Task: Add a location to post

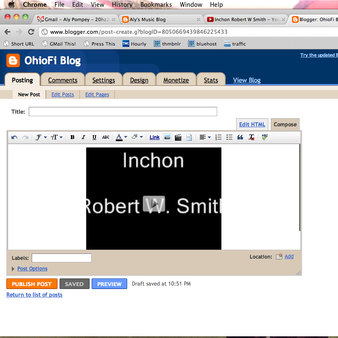Action: pos(289,256)
